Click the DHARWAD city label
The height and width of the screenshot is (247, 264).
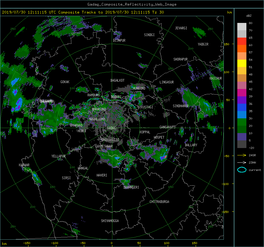coord(76,125)
